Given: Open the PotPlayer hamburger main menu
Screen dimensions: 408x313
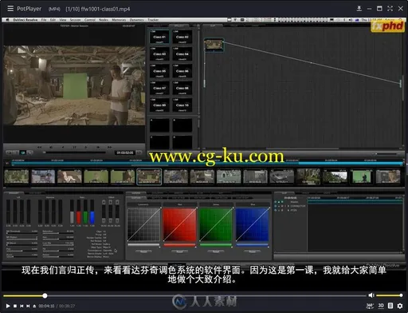Looking at the screenshot, I should click(10, 9).
